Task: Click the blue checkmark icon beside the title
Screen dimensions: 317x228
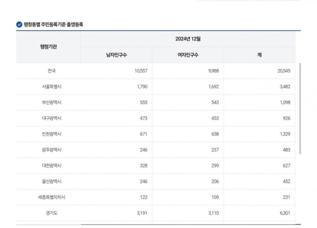Action: coord(19,25)
